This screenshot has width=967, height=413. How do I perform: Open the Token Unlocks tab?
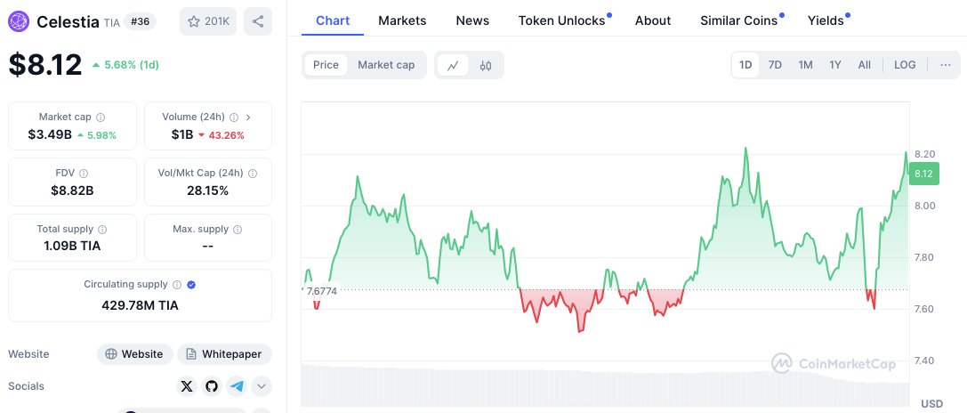[561, 20]
